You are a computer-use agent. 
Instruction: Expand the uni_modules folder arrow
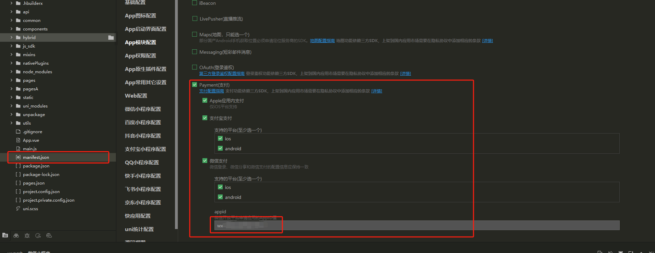(11, 106)
